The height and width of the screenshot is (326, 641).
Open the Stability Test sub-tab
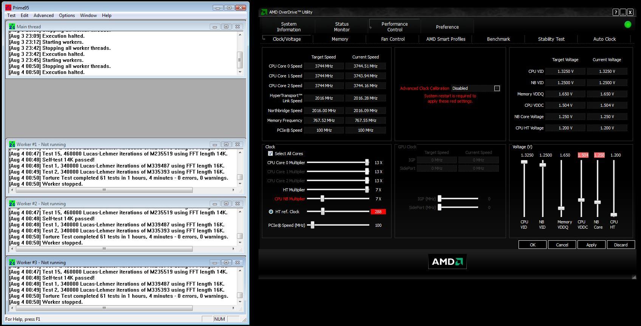tap(551, 39)
